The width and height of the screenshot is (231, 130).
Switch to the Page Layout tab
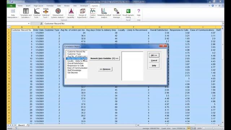(38, 6)
